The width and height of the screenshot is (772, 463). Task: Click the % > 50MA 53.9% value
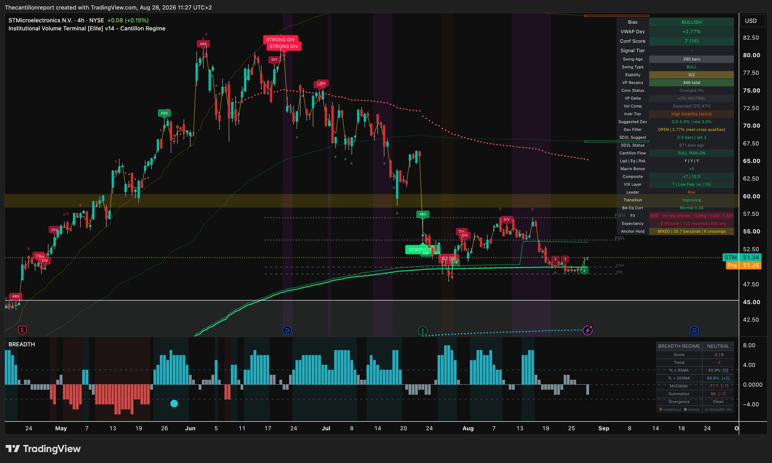[718, 371]
